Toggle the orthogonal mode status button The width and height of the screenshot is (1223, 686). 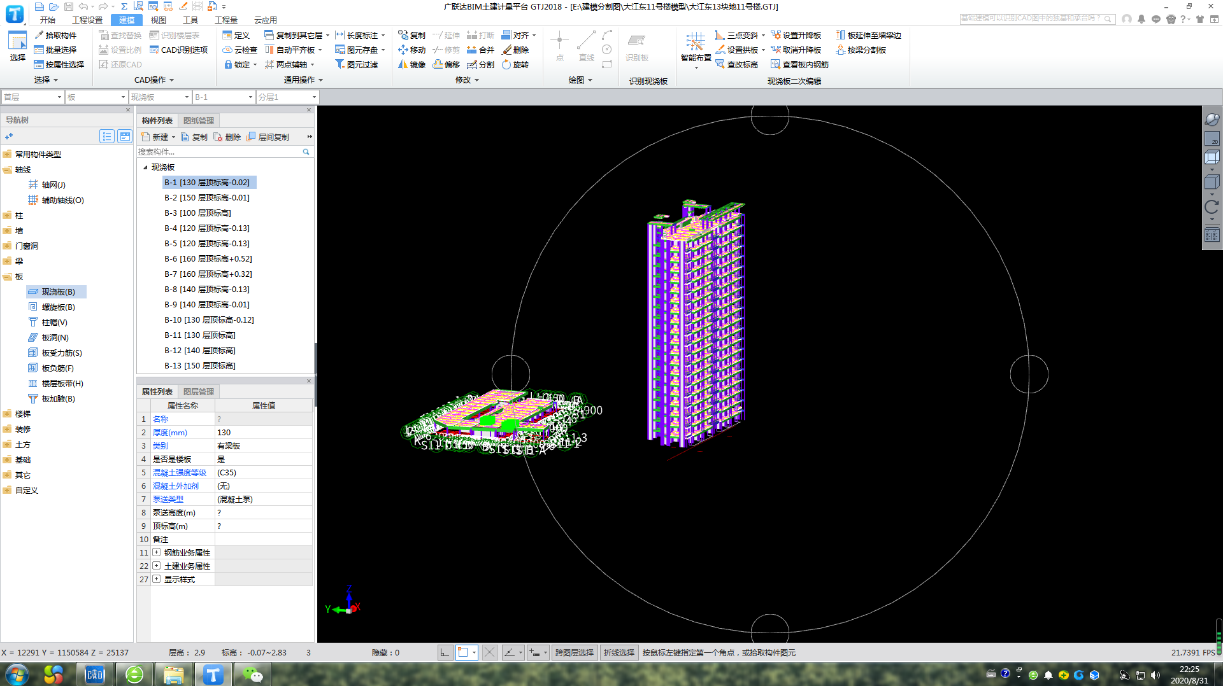pyautogui.click(x=445, y=652)
